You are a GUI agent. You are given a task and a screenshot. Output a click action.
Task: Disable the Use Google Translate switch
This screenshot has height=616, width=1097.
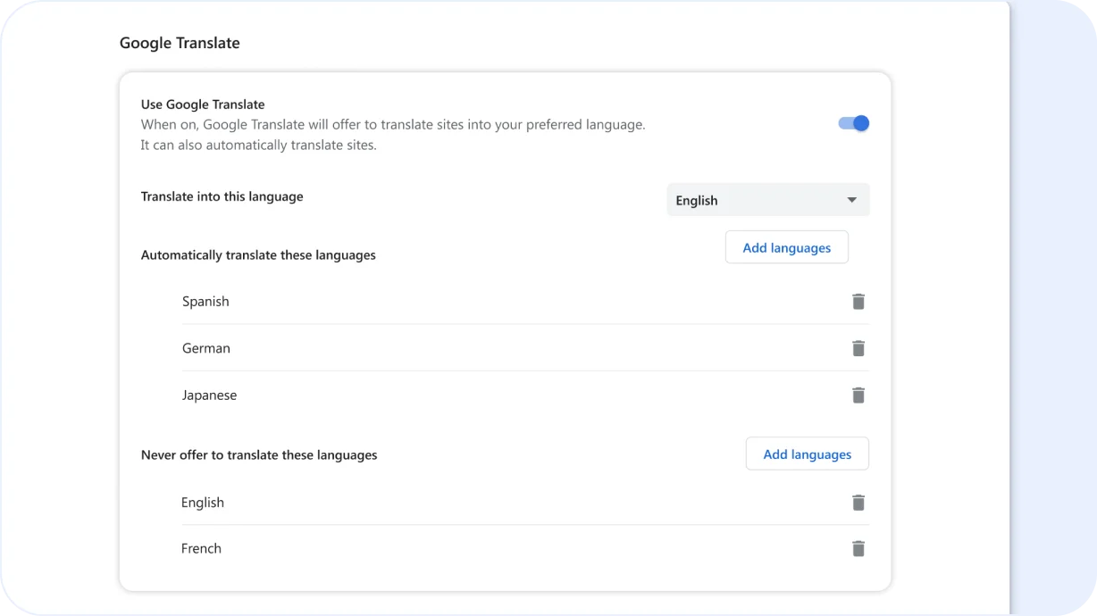853,123
